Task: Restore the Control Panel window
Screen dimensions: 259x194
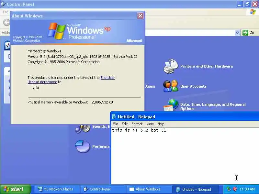Action: point(247,4)
